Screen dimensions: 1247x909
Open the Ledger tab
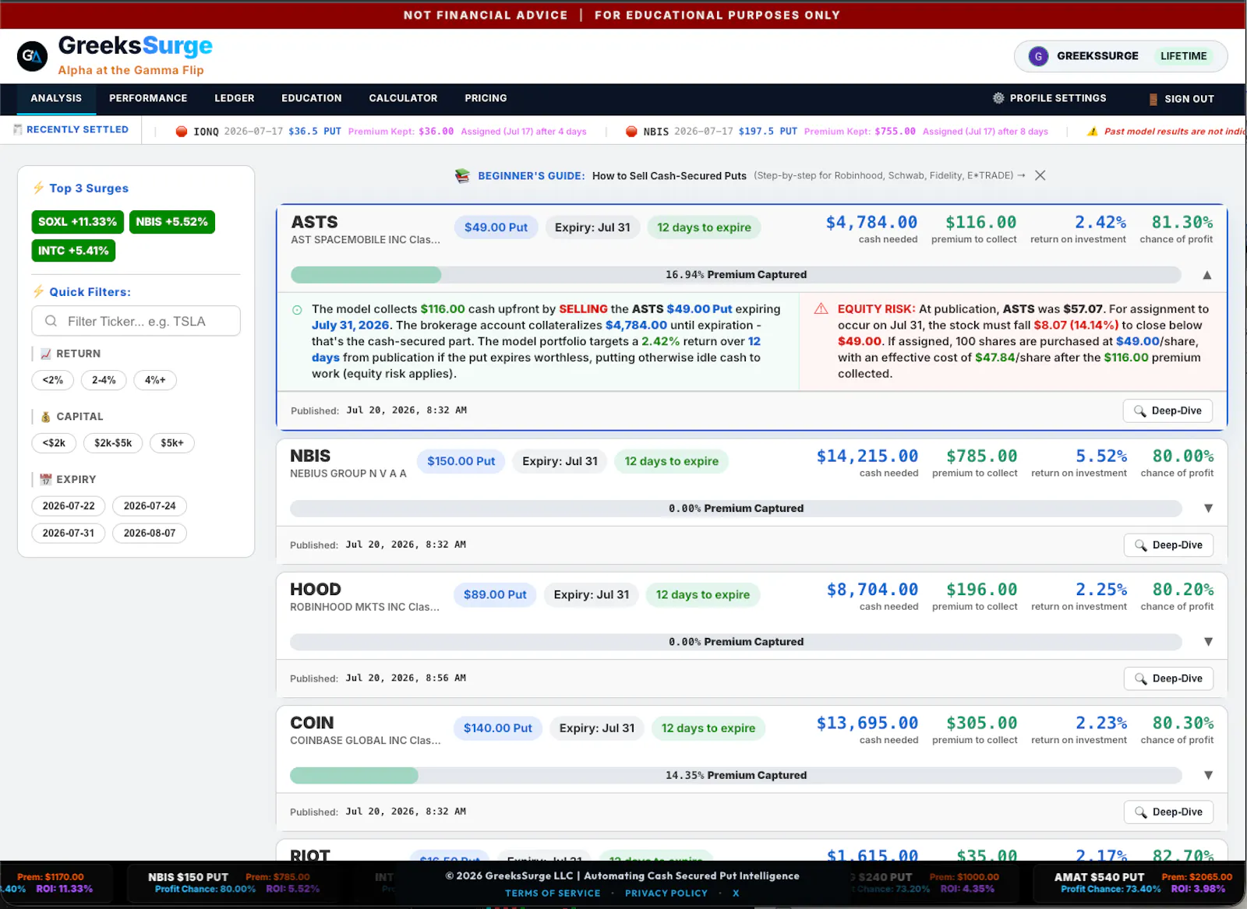click(235, 98)
